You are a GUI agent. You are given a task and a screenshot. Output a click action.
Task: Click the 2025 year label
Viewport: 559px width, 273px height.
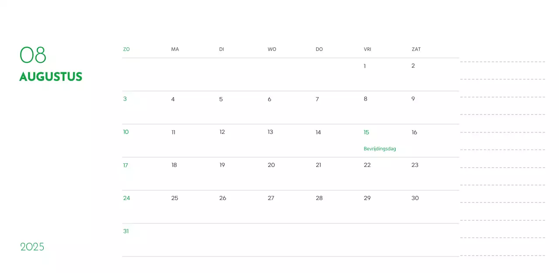(x=32, y=247)
